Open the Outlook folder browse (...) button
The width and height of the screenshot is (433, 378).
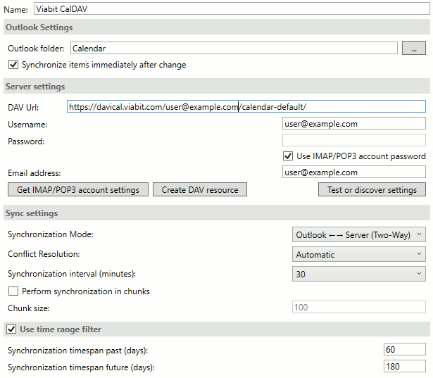pyautogui.click(x=414, y=49)
